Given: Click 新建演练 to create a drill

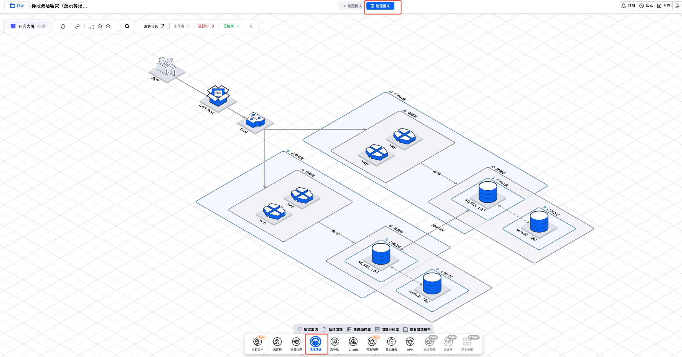Looking at the screenshot, I should pos(333,329).
